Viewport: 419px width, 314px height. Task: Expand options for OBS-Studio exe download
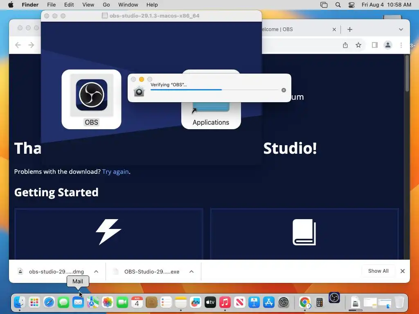(x=191, y=271)
